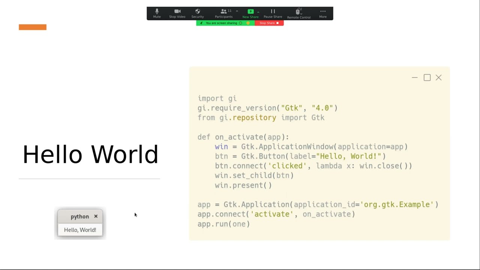Expand the Participants caret menu

coord(237,11)
